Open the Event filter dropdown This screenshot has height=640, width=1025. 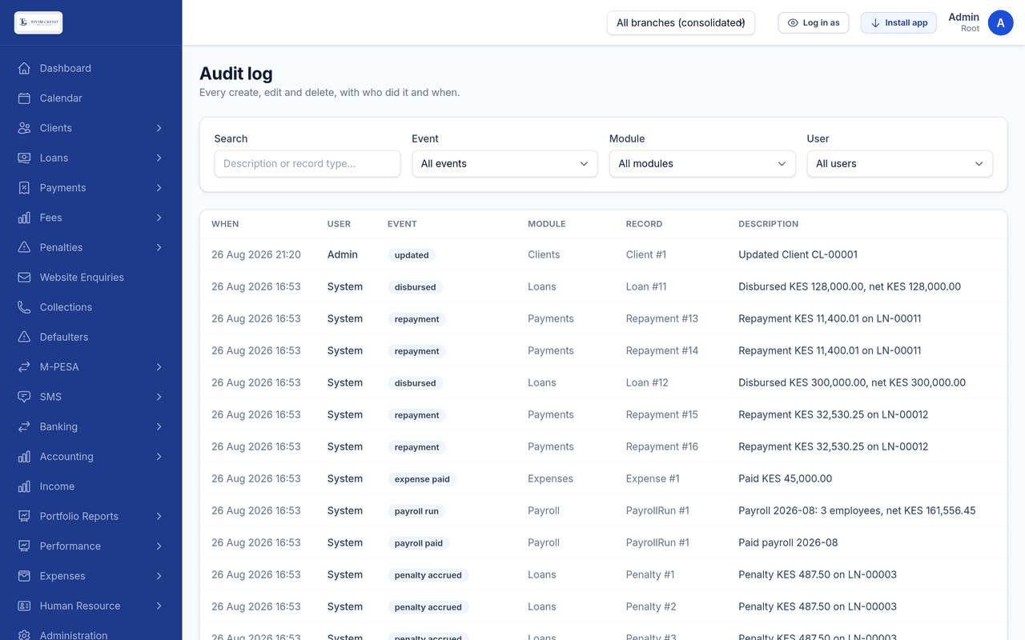pos(504,163)
